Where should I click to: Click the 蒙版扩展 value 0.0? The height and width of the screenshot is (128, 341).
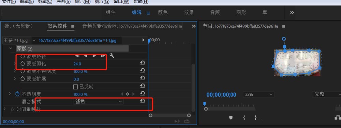click(76, 79)
